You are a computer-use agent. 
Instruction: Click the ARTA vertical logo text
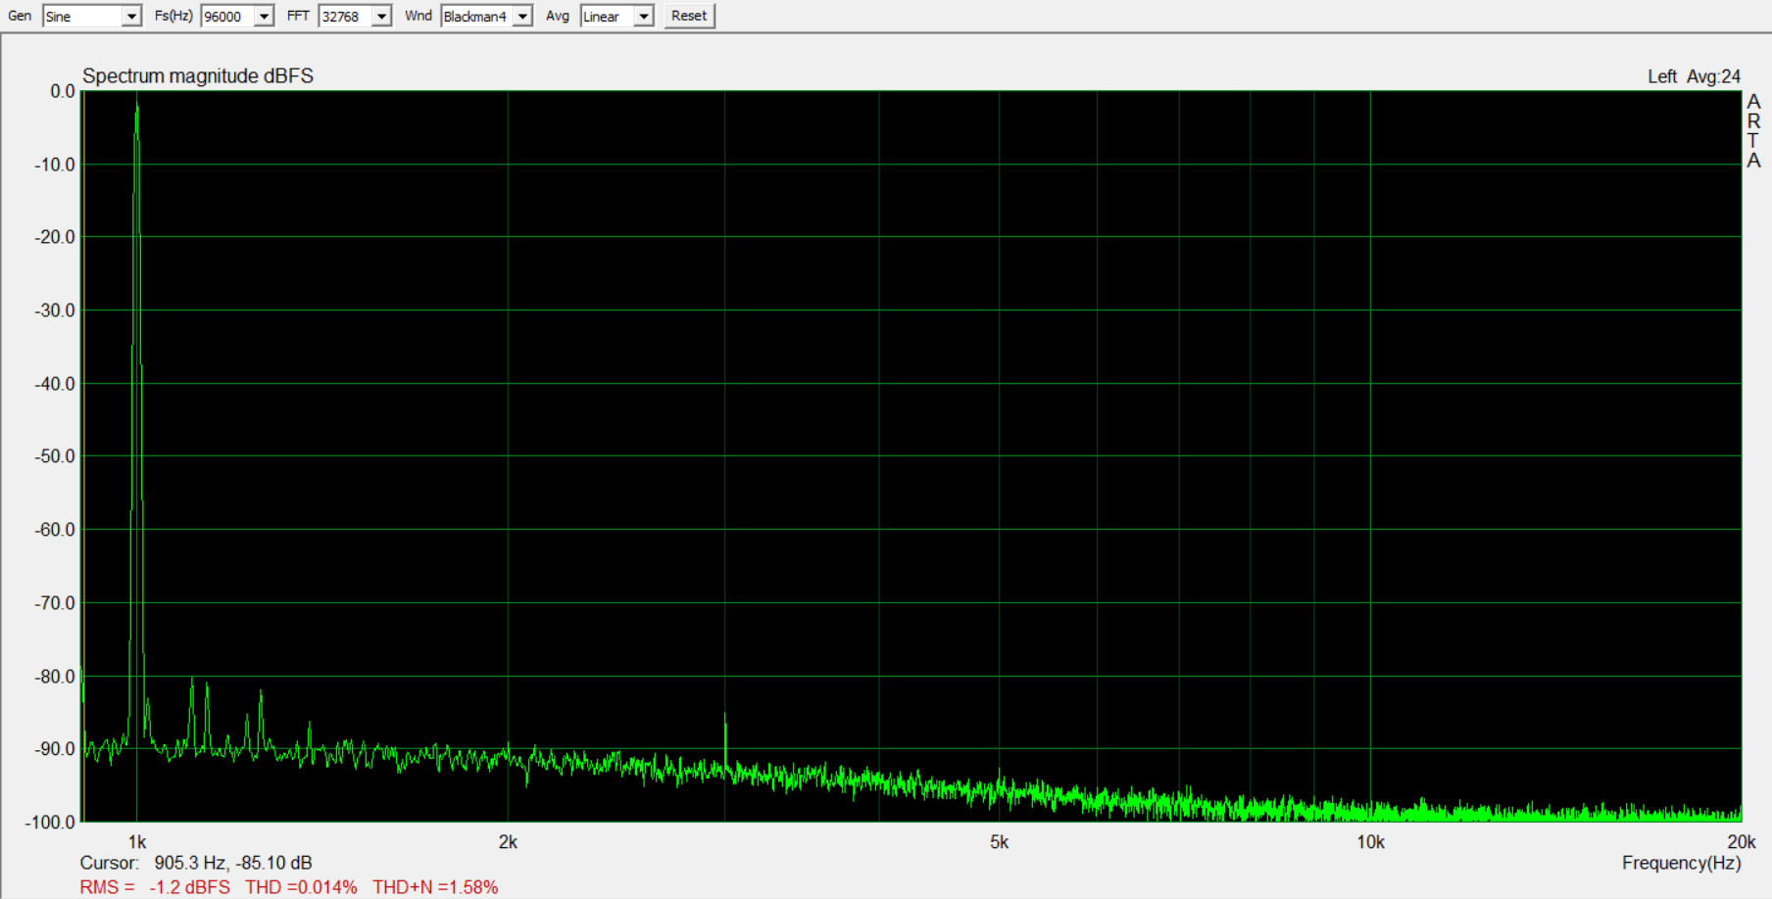pyautogui.click(x=1753, y=130)
